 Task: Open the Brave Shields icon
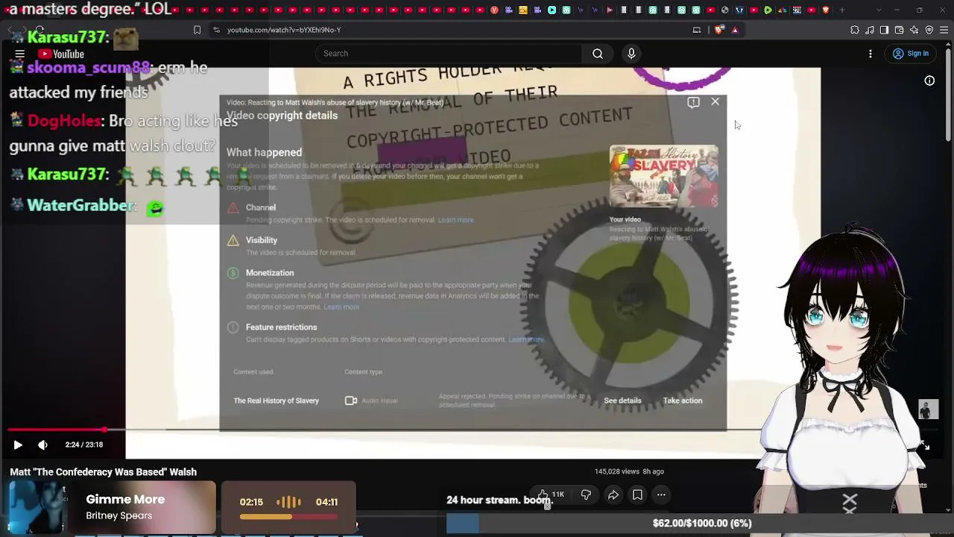point(718,30)
